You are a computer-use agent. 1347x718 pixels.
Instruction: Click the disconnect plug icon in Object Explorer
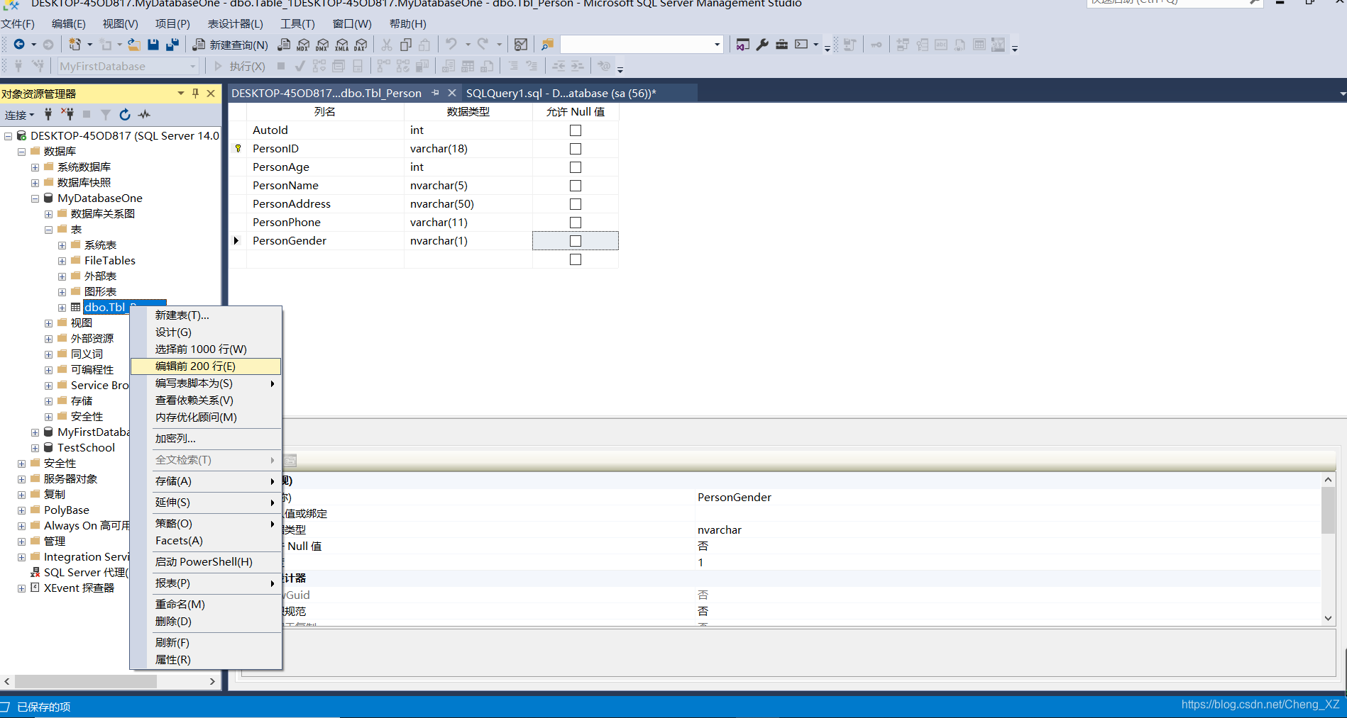coord(67,114)
